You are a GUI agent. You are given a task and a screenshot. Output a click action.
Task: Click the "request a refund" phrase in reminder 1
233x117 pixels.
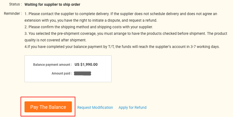point(143,20)
